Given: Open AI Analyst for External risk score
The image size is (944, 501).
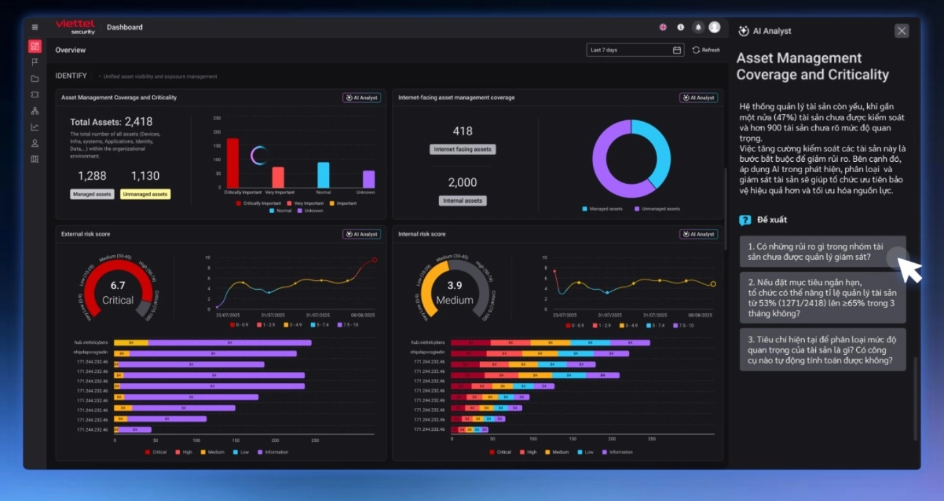Looking at the screenshot, I should click(362, 234).
